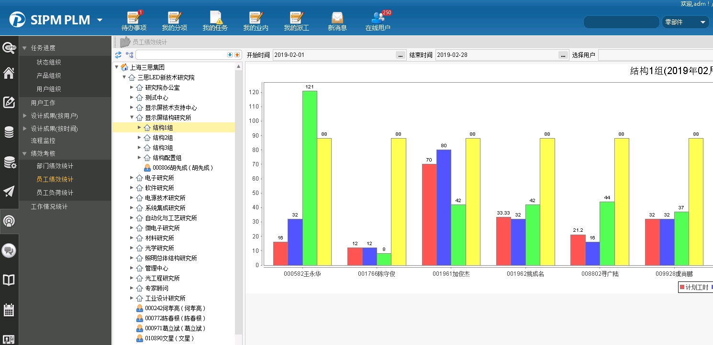Click the tree structure icon beside refresh

coord(129,55)
